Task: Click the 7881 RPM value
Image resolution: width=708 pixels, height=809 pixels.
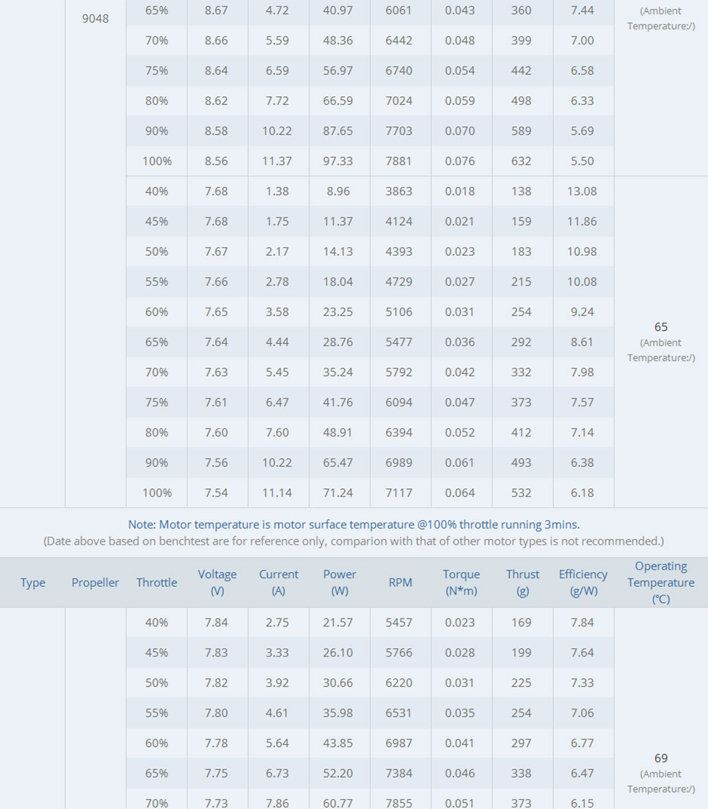Action: [x=399, y=161]
